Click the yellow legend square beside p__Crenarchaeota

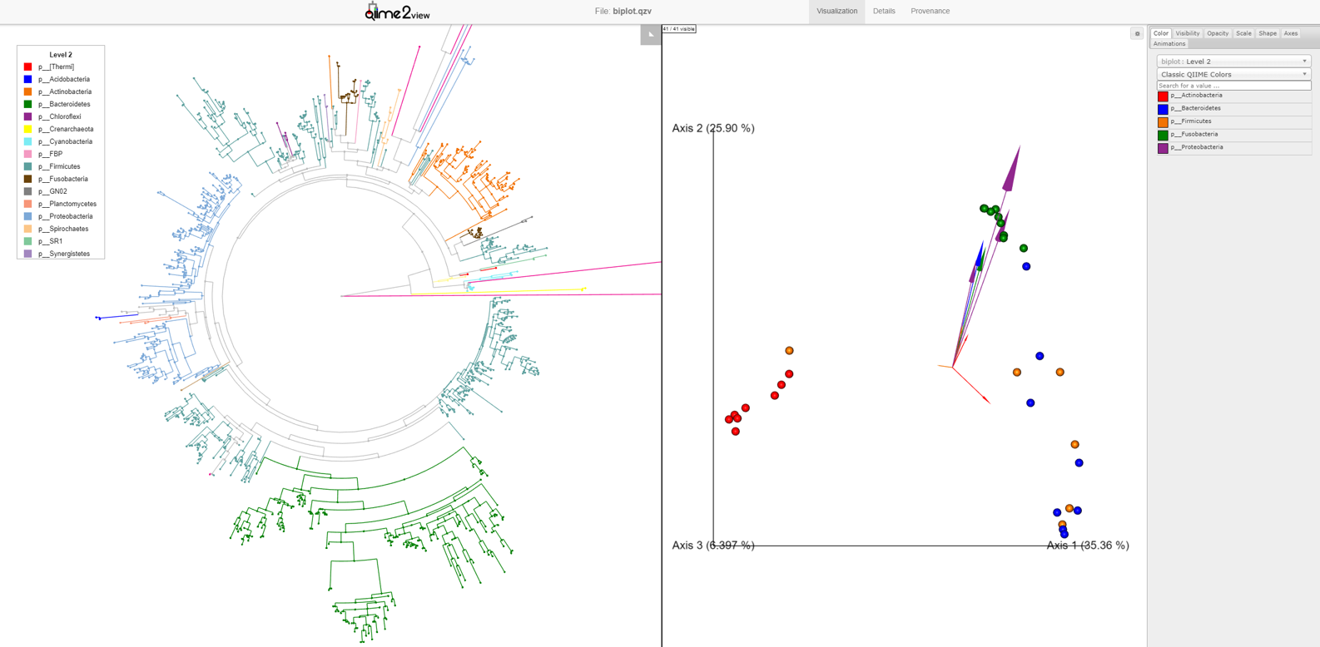point(27,129)
